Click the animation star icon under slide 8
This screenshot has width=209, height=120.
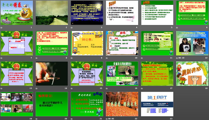pos(36,58)
